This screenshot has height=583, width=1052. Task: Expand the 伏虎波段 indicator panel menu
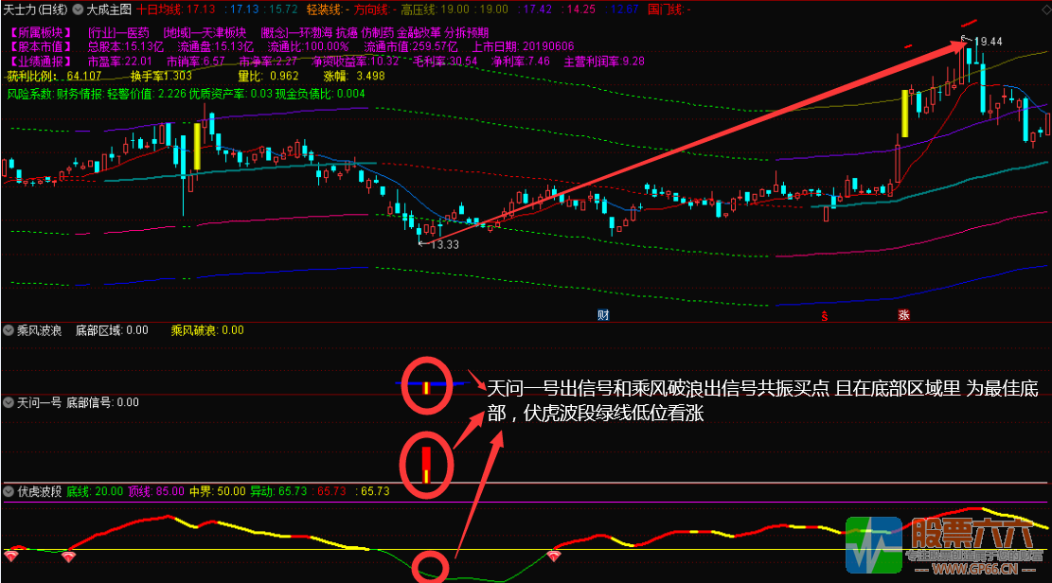tap(9, 491)
